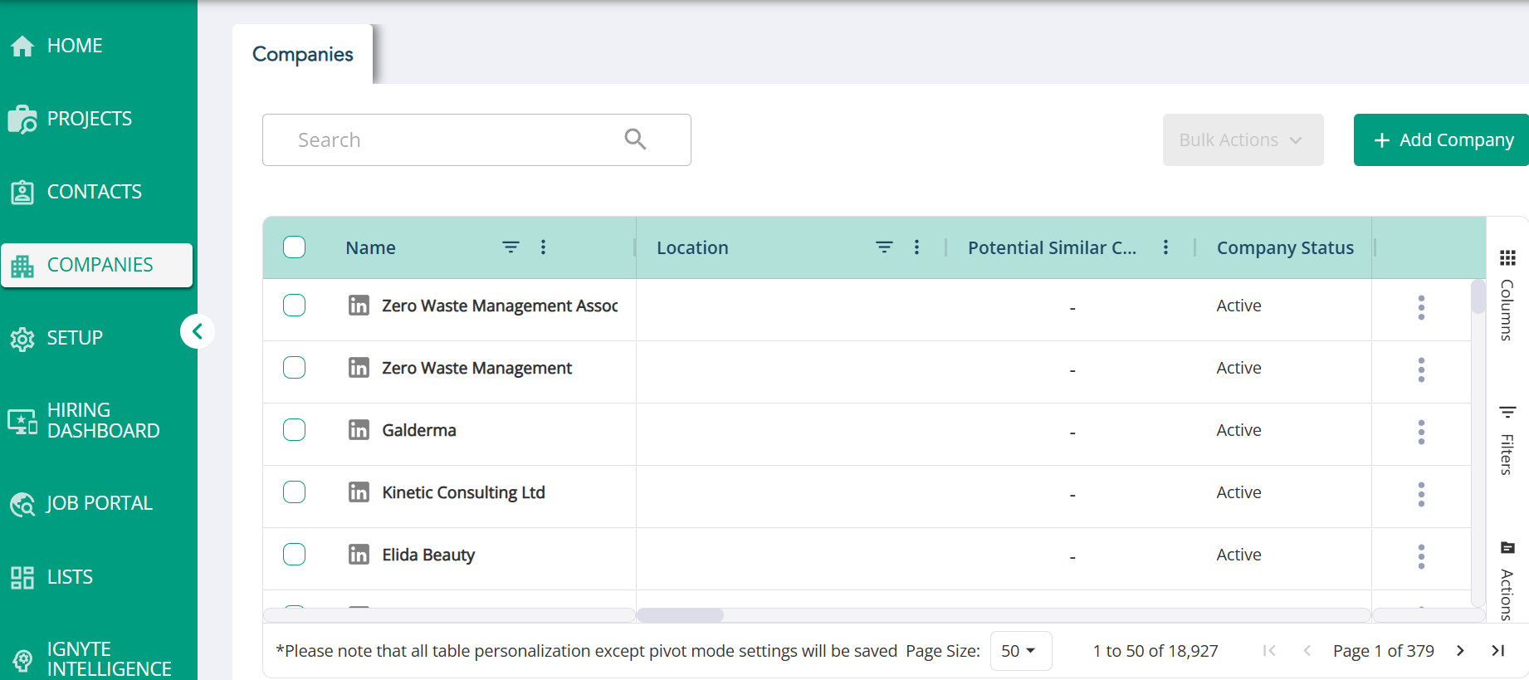Click the horizontal table scrollbar thumb
This screenshot has width=1529, height=680.
[x=680, y=615]
